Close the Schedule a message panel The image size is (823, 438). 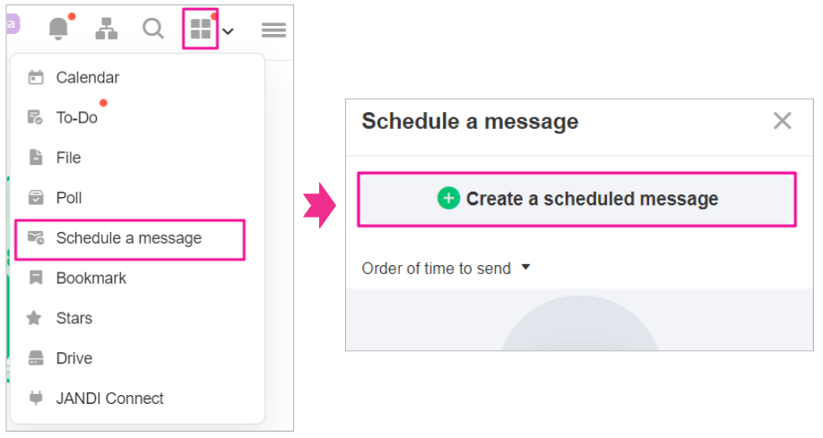(x=782, y=121)
